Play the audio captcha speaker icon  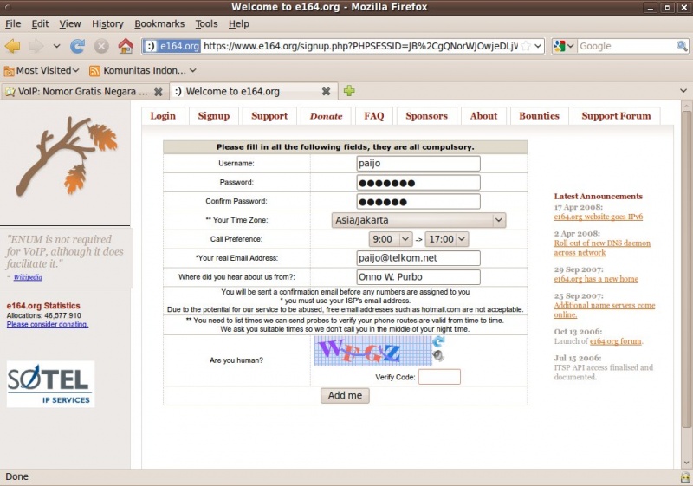point(439,356)
